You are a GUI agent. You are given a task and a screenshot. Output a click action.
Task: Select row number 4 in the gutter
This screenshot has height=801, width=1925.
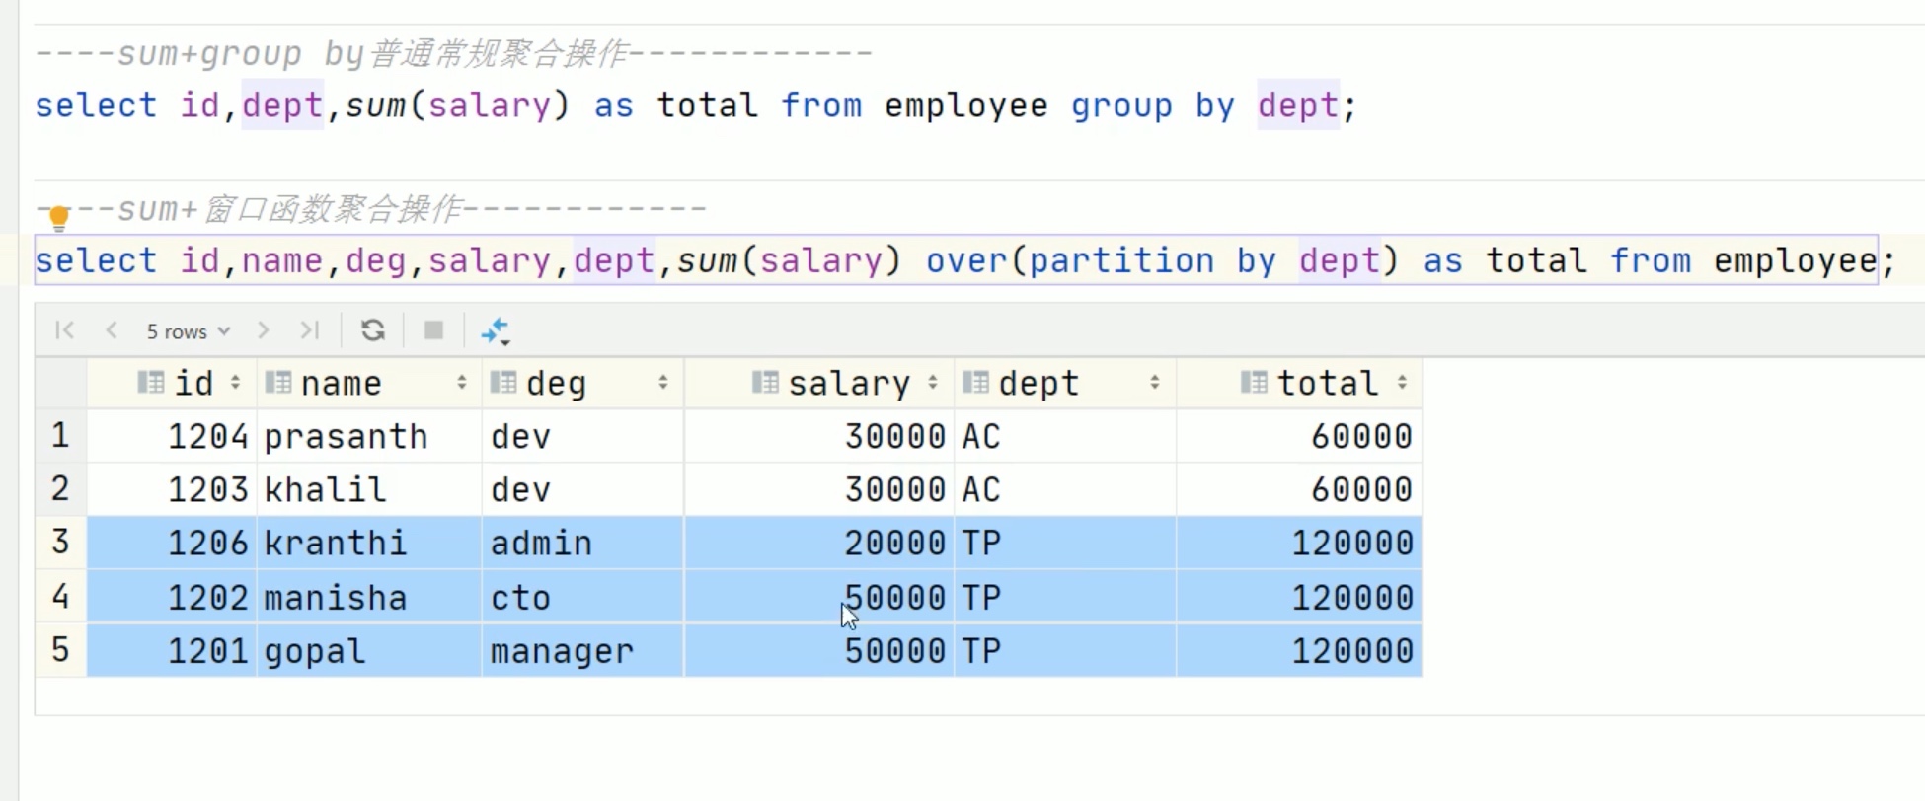coord(60,596)
